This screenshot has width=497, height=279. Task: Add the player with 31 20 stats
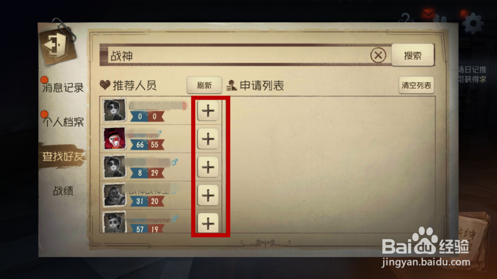pos(208,195)
